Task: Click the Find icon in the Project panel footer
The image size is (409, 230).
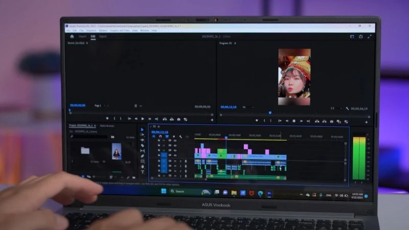Action: click(128, 177)
